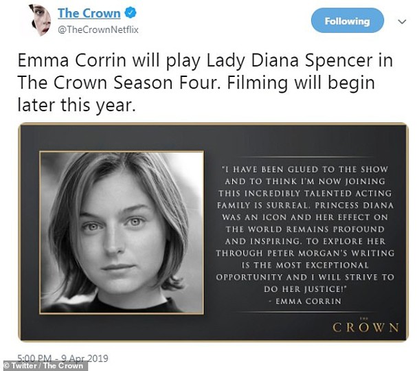
Task: Open the @TheCrownNetflix handle
Action: click(98, 30)
